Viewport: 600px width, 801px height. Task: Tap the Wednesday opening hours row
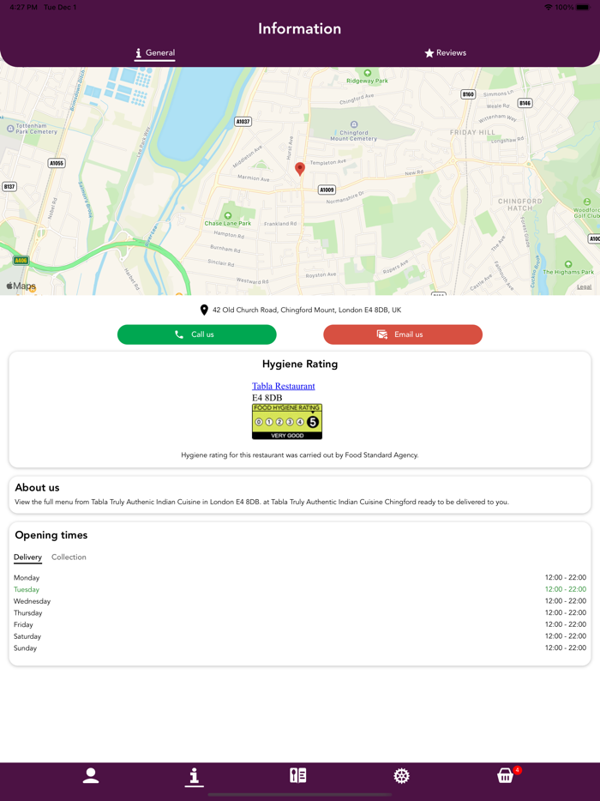(300, 601)
